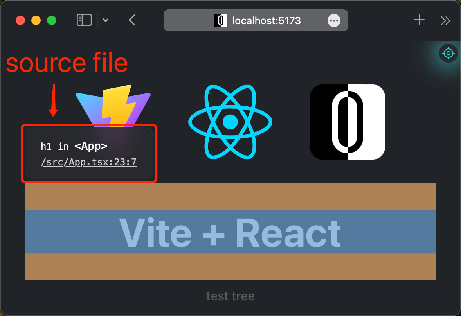The width and height of the screenshot is (461, 316).
Task: Open source link /src/App.tsx:23:7
Action: tap(89, 162)
